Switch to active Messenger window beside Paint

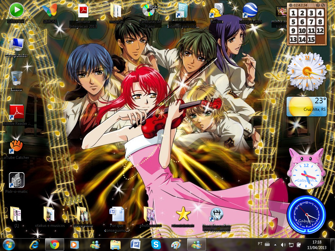point(197,244)
